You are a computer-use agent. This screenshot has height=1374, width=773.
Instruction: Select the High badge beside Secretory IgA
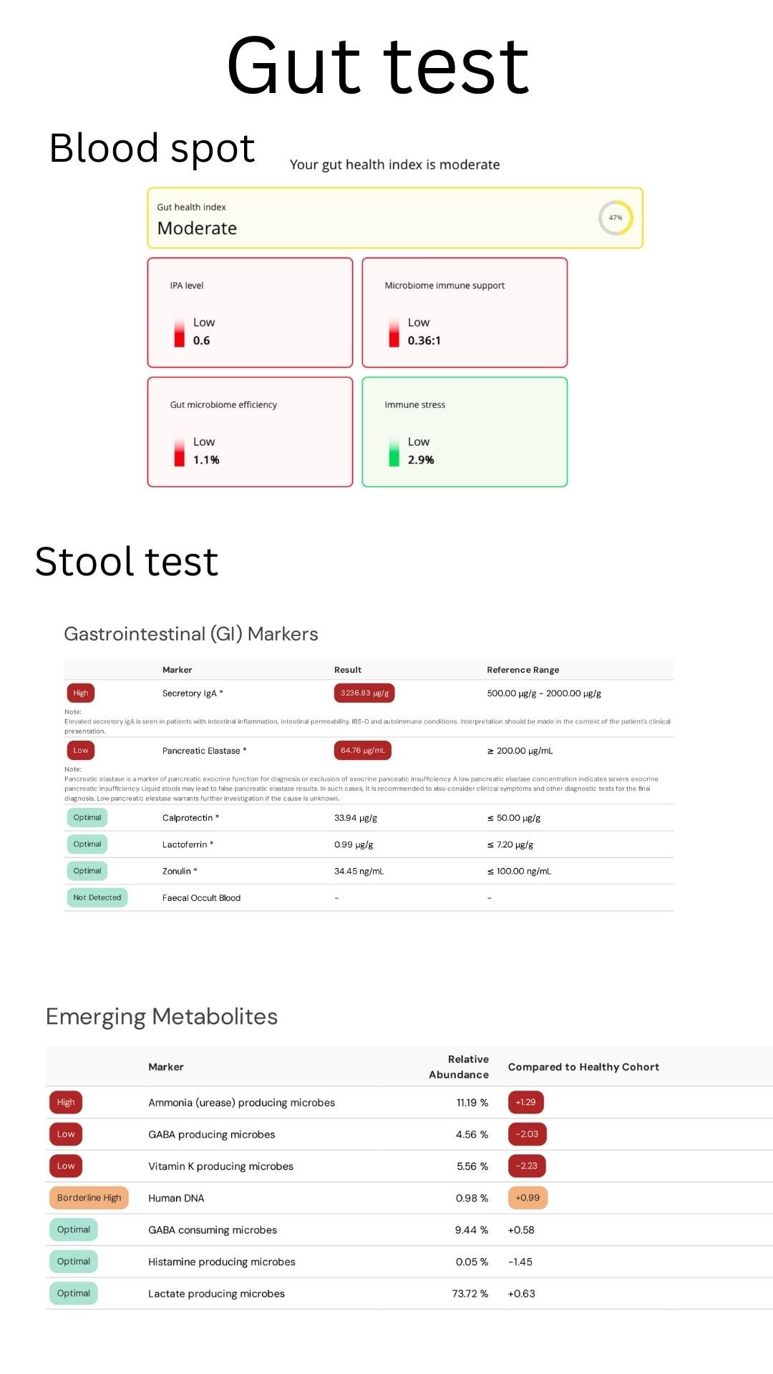(81, 693)
